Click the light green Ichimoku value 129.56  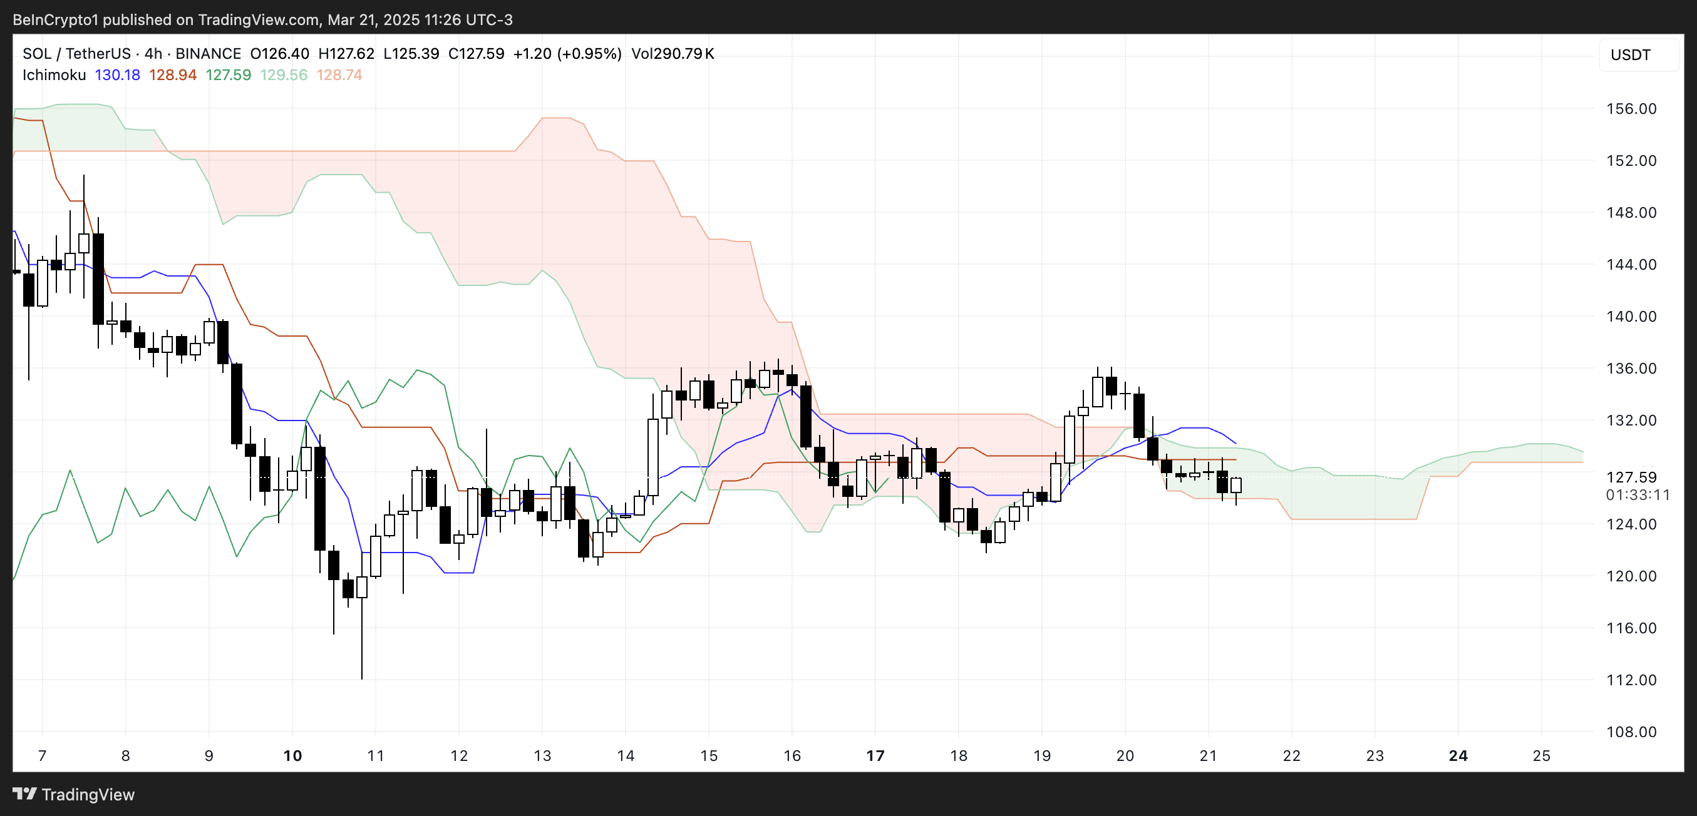pos(283,75)
